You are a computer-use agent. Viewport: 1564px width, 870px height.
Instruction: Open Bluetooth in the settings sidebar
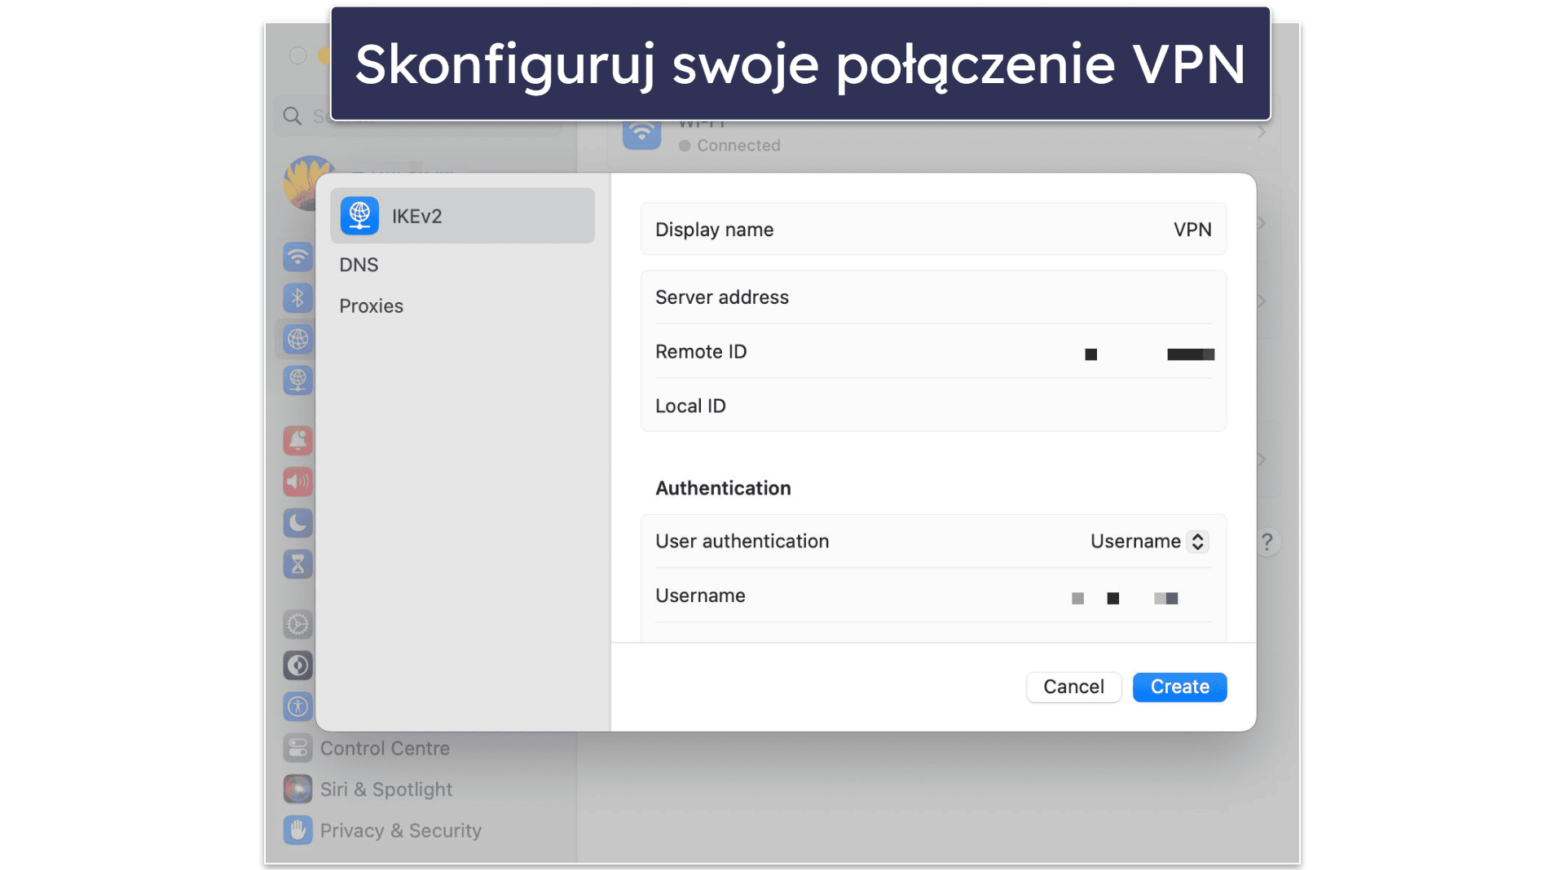point(297,298)
